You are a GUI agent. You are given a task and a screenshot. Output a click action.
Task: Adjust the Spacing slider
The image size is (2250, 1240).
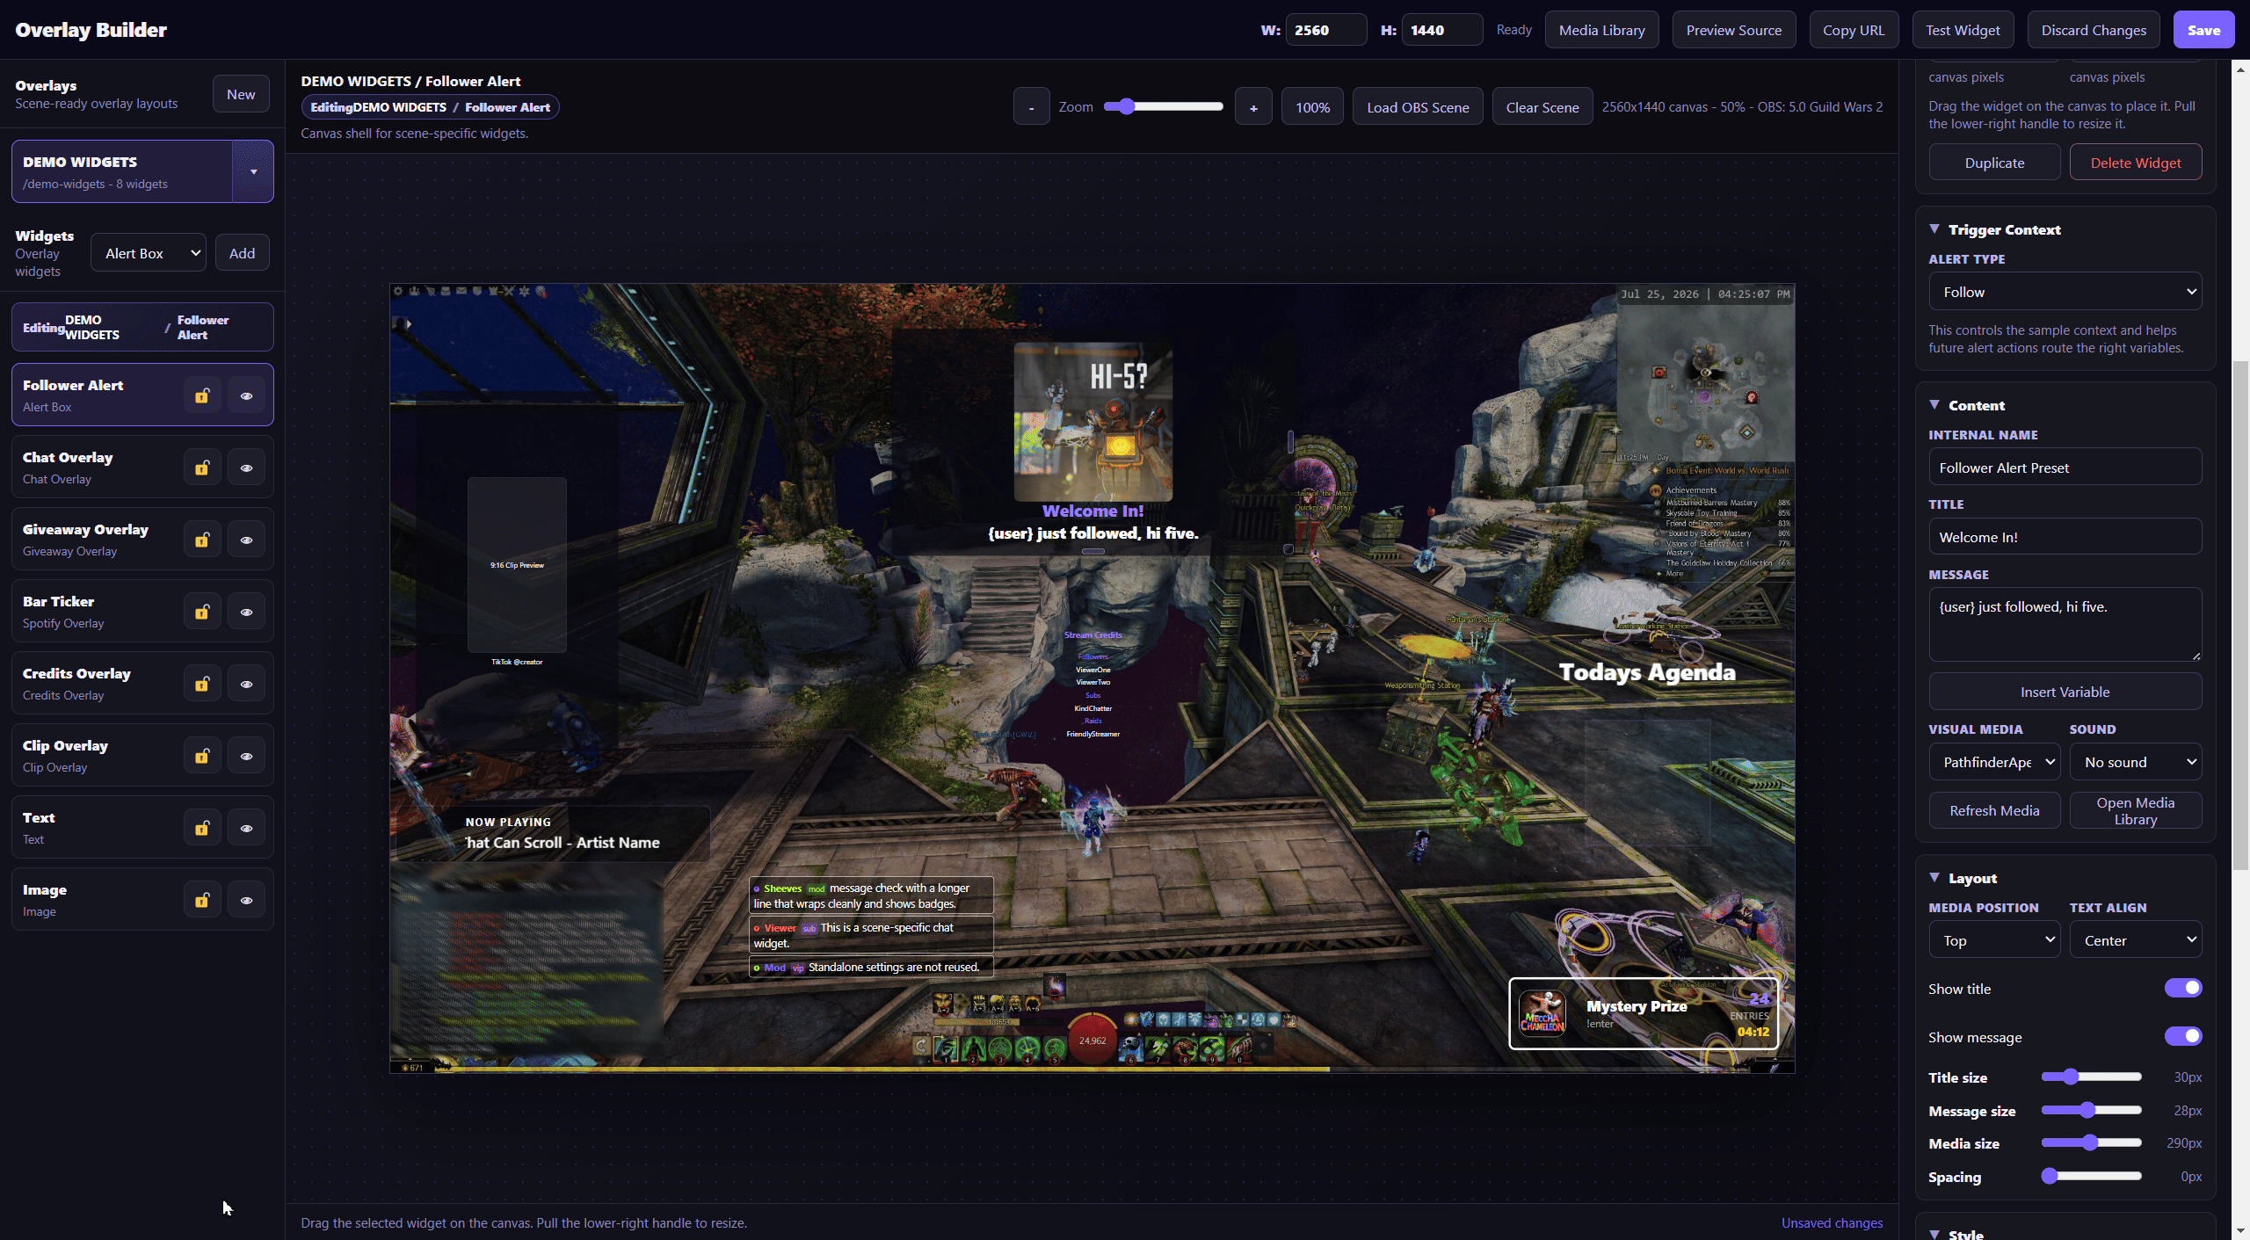[2092, 1176]
